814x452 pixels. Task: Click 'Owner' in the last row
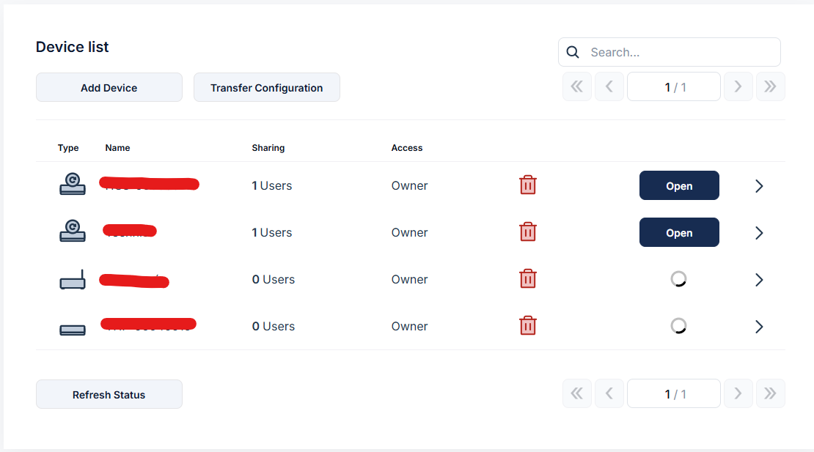click(410, 326)
